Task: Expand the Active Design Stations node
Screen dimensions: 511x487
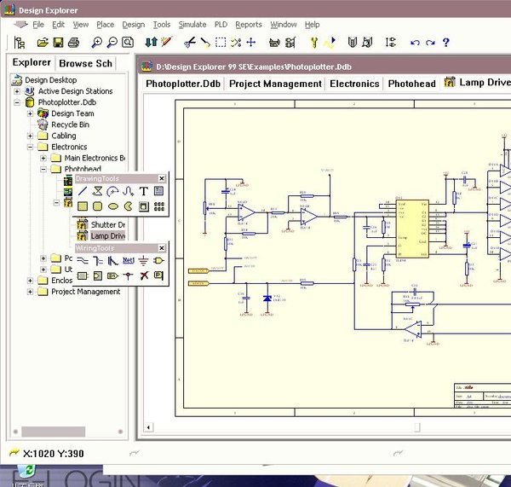Action: coord(17,91)
